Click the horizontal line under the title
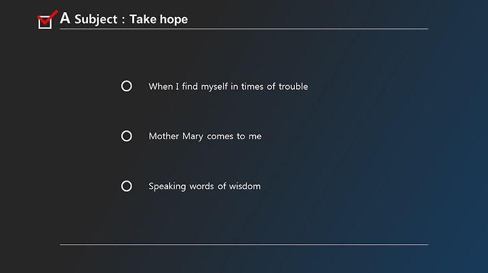Screen dimensions: 488x273 (244, 28)
